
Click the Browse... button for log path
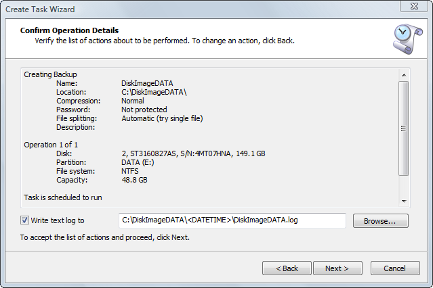click(380, 221)
